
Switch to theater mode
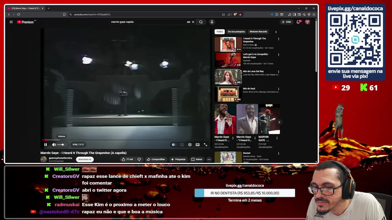(198, 145)
